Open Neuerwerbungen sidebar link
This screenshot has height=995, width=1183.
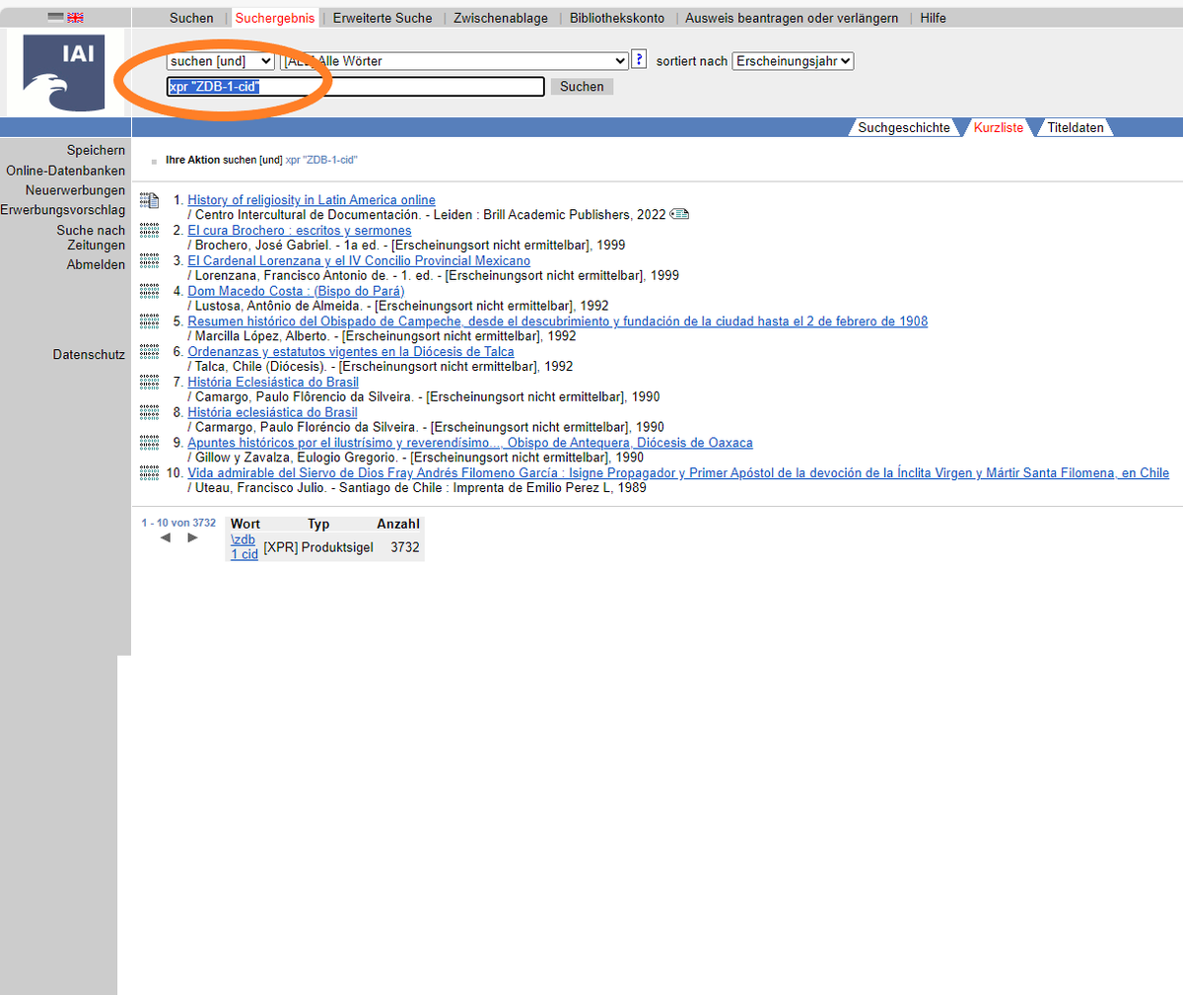tap(76, 190)
